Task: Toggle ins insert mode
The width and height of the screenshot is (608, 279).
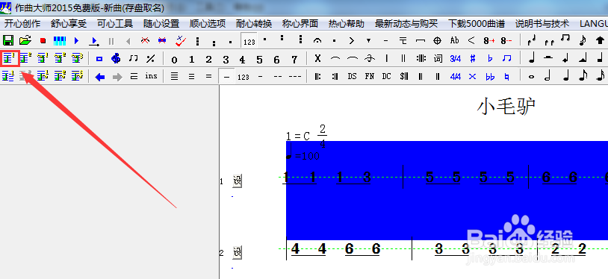Action: click(x=151, y=76)
